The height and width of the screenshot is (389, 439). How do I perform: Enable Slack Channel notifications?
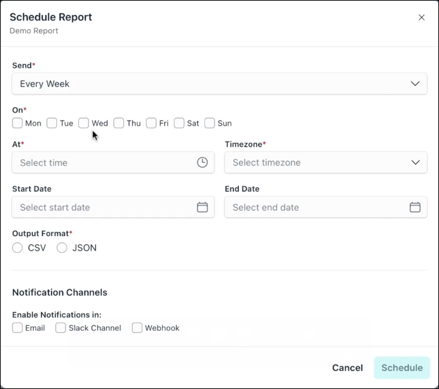[x=60, y=328]
